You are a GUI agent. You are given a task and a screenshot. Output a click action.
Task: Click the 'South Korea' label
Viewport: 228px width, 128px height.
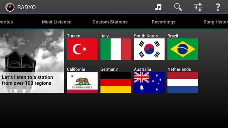click(x=146, y=36)
